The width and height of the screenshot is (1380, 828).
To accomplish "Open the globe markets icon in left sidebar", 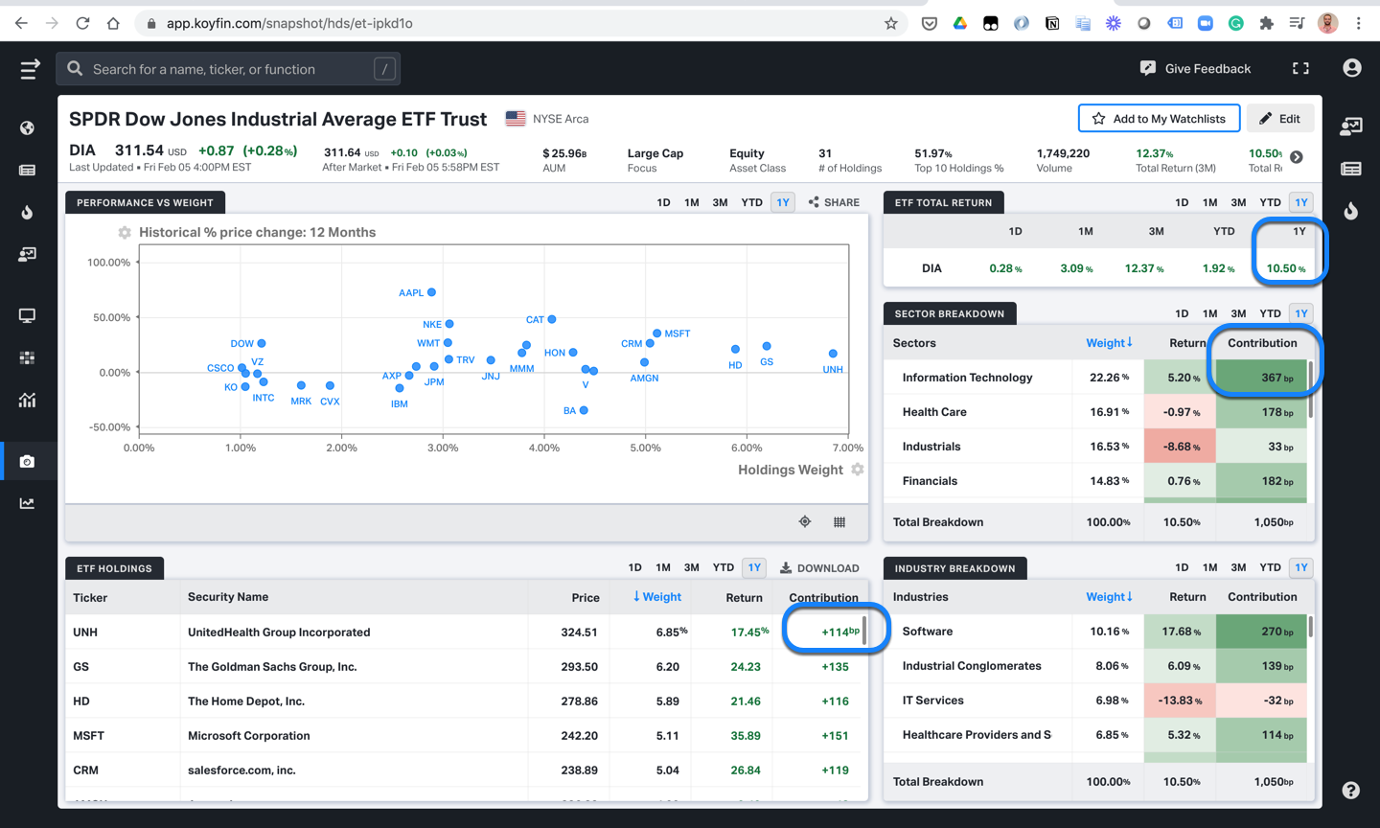I will click(27, 127).
